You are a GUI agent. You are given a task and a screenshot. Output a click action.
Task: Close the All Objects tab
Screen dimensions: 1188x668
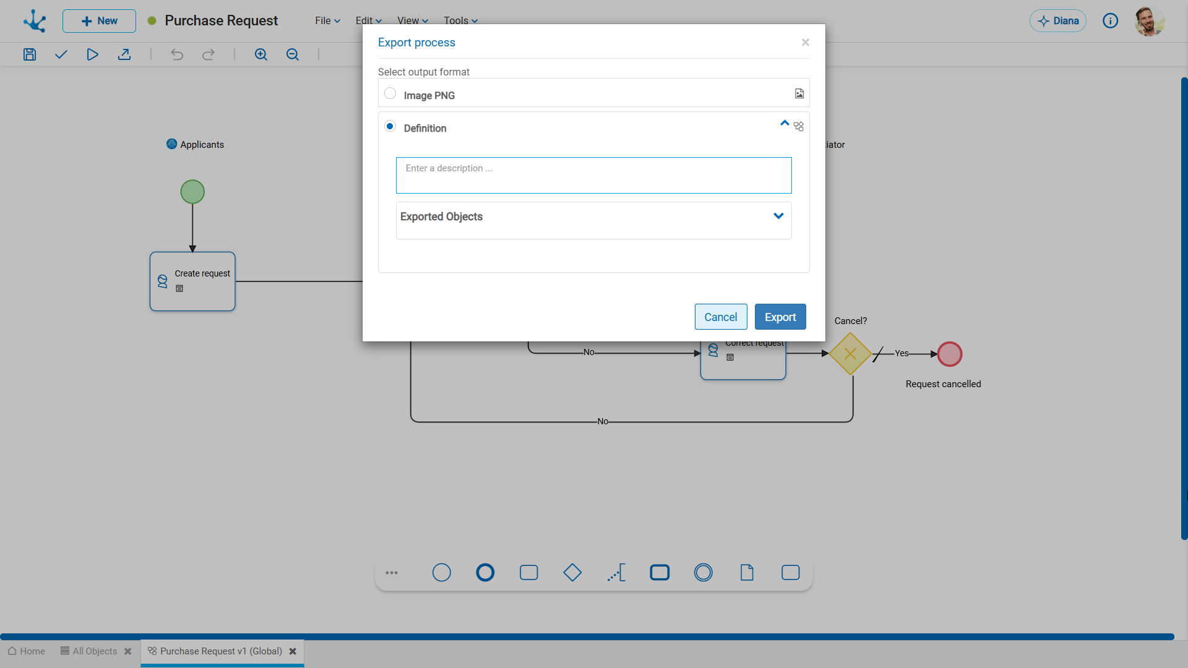(x=128, y=651)
